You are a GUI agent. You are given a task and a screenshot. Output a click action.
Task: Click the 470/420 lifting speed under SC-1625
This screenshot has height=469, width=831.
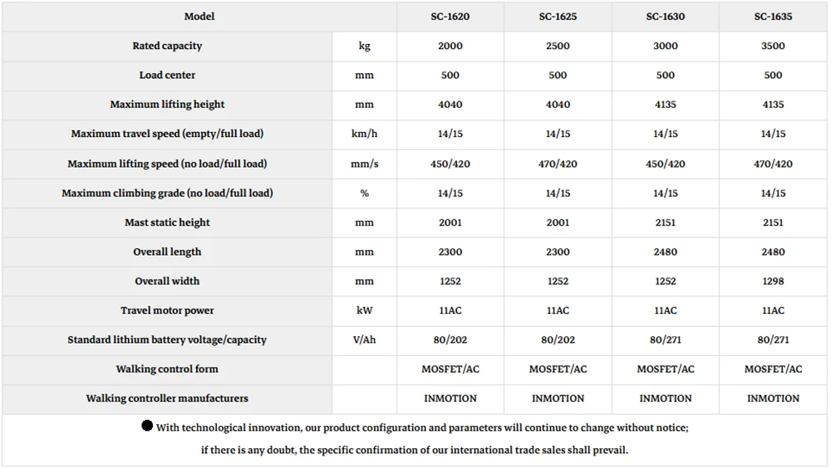point(558,164)
